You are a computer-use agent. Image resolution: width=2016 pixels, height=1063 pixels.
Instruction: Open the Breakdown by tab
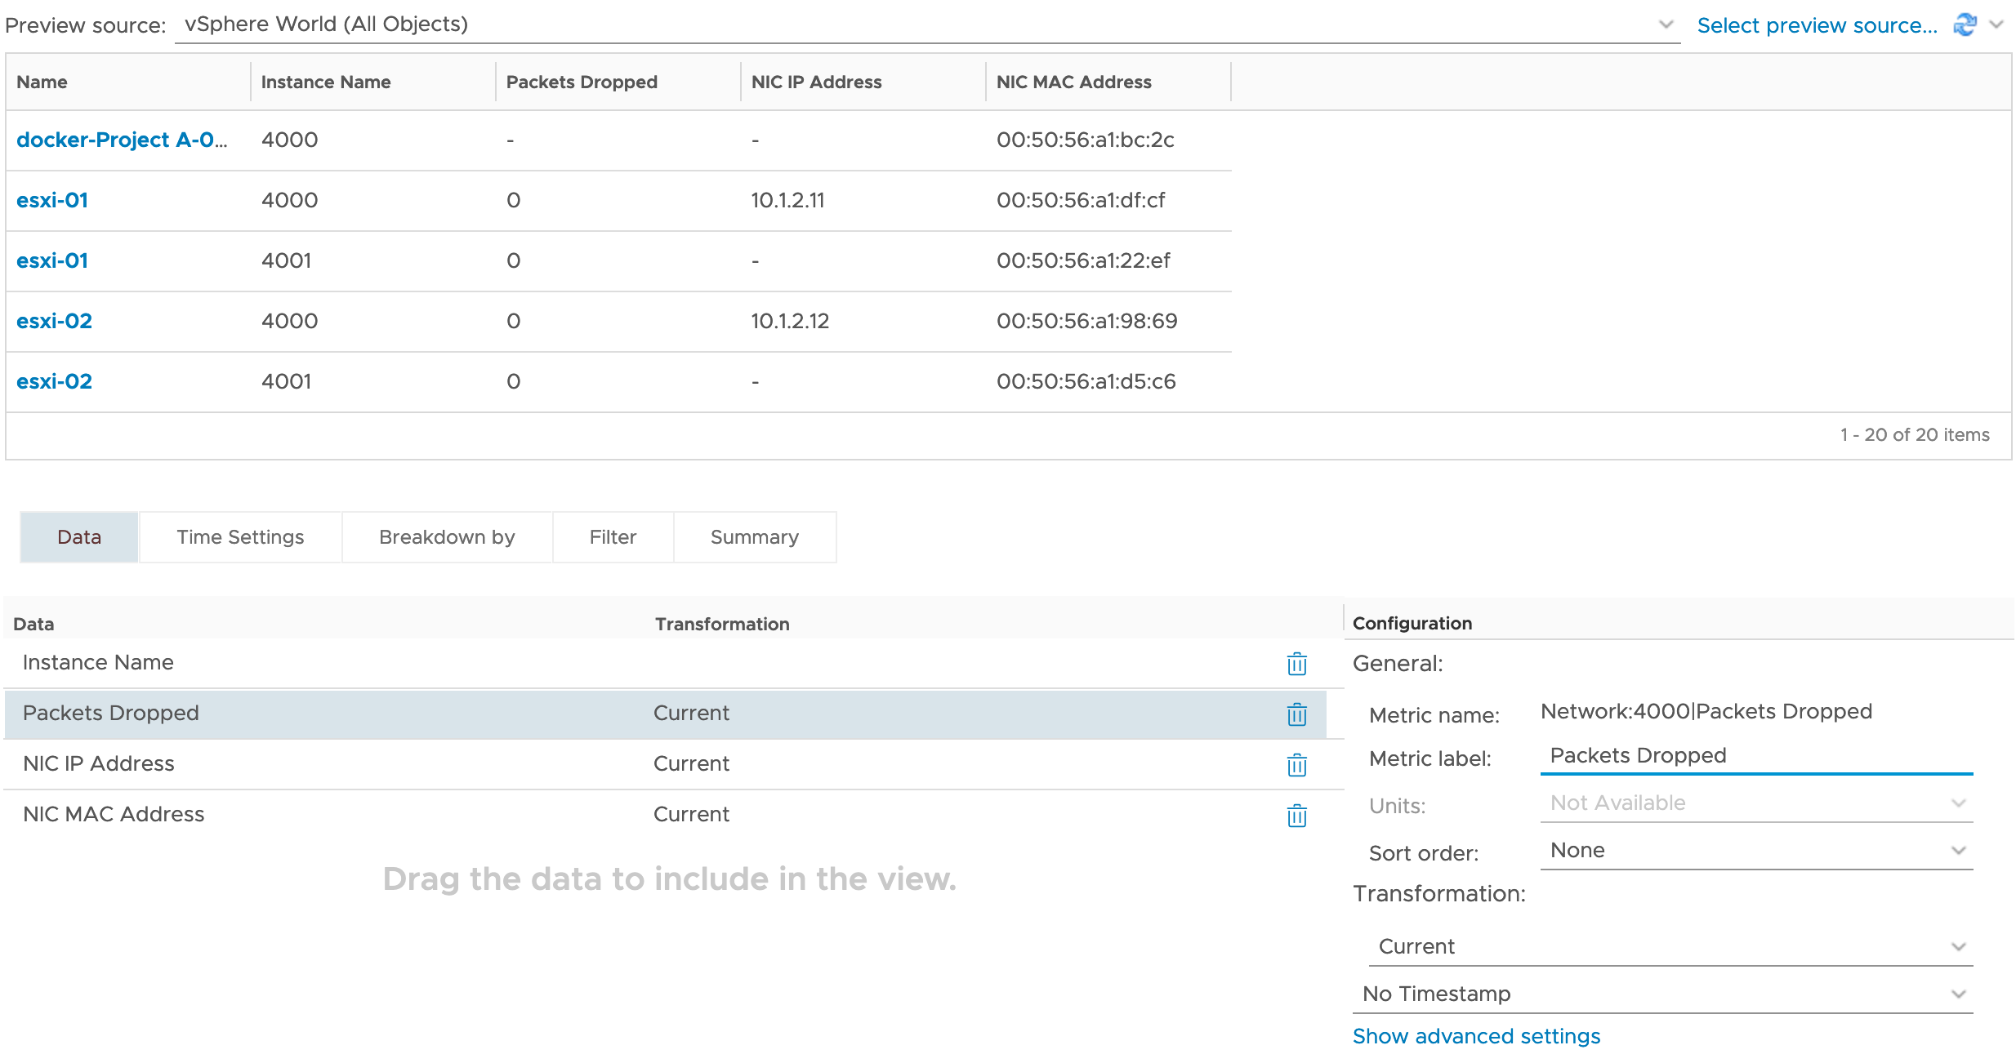(x=447, y=537)
